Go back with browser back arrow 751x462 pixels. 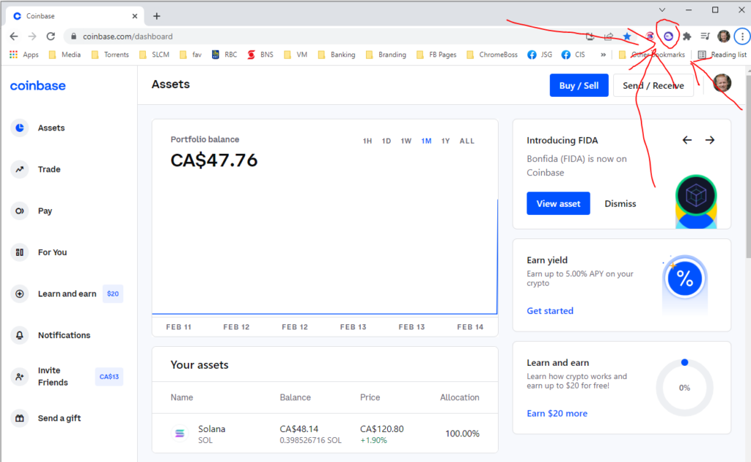point(14,37)
